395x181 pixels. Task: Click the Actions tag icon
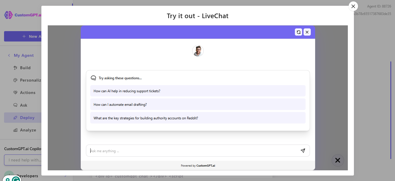coord(15,93)
